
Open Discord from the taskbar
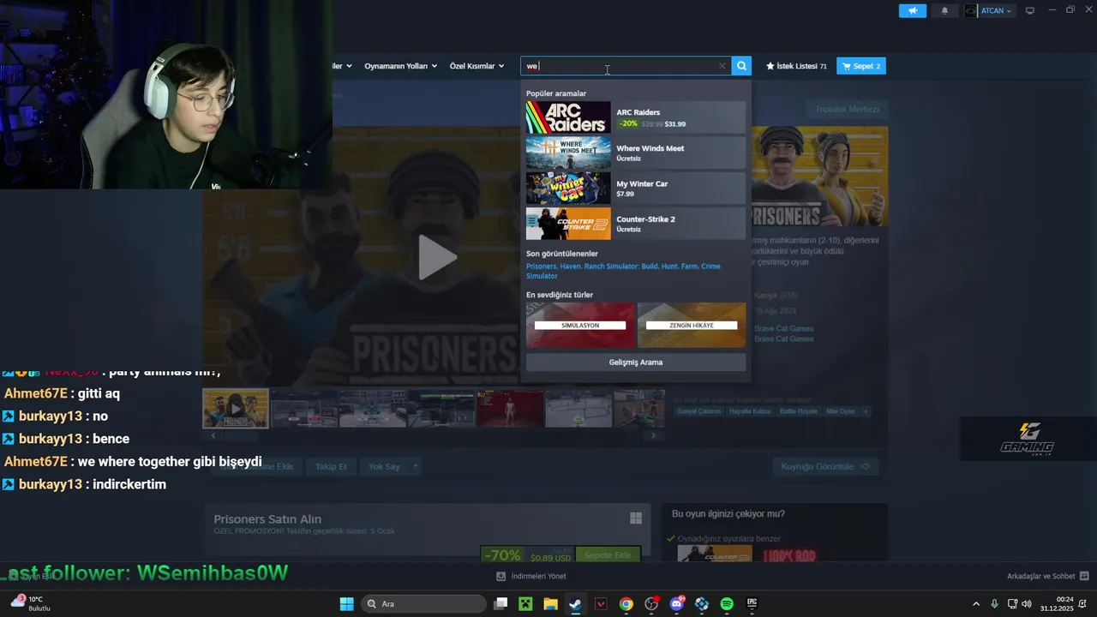click(677, 604)
